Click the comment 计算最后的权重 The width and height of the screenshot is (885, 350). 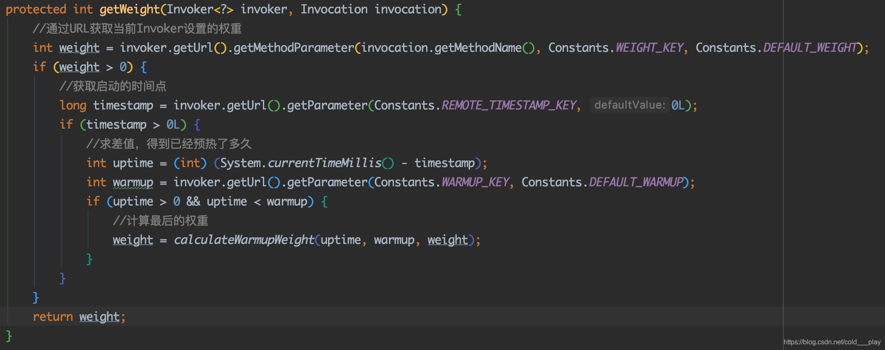pos(161,221)
